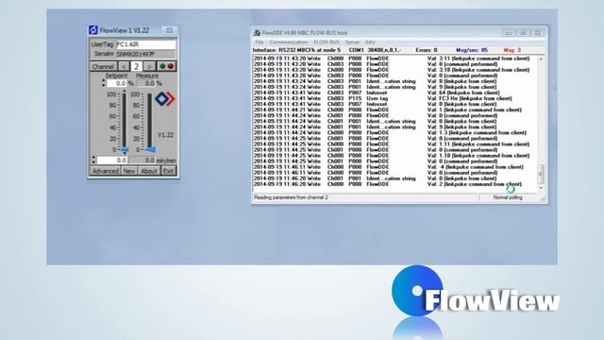This screenshot has width=604, height=340.
Task: Click the UserTag field containing FC1 AIR
Action: pyautogui.click(x=145, y=44)
